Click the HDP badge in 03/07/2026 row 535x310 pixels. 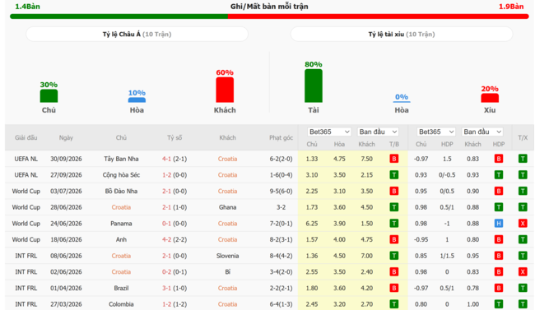(x=499, y=191)
